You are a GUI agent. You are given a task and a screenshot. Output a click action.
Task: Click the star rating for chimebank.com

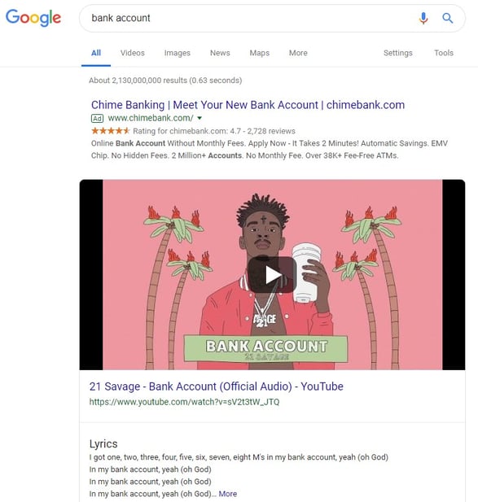[x=110, y=131]
